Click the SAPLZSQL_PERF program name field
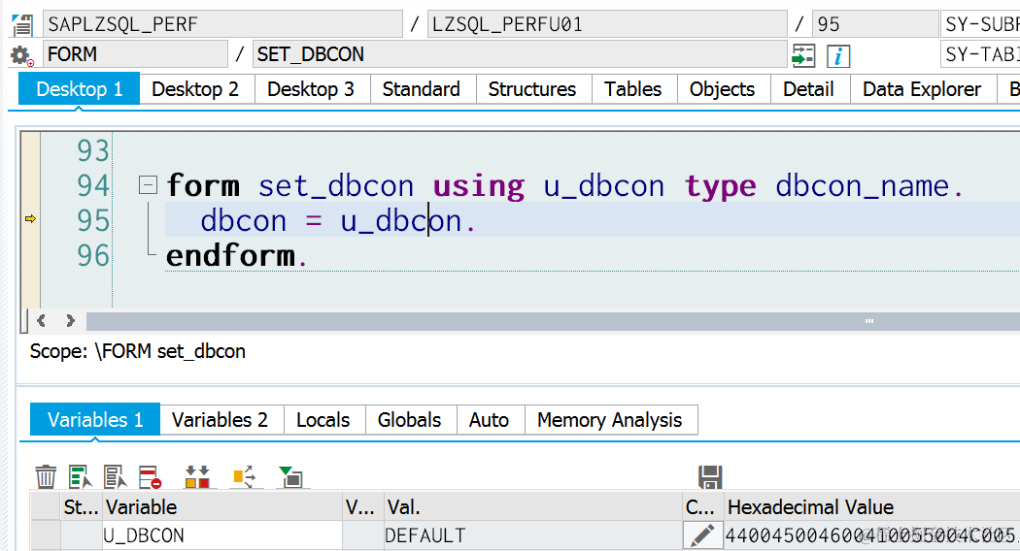The width and height of the screenshot is (1020, 551). [222, 24]
